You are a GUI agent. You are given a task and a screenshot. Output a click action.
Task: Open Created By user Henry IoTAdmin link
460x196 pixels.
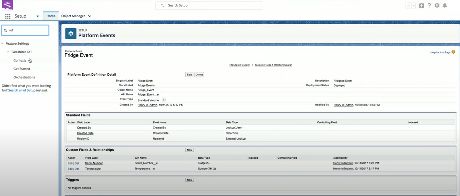147,105
